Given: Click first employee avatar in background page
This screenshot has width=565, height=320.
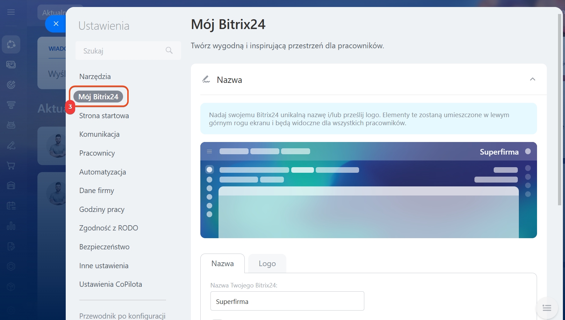Looking at the screenshot, I should pos(57,145).
